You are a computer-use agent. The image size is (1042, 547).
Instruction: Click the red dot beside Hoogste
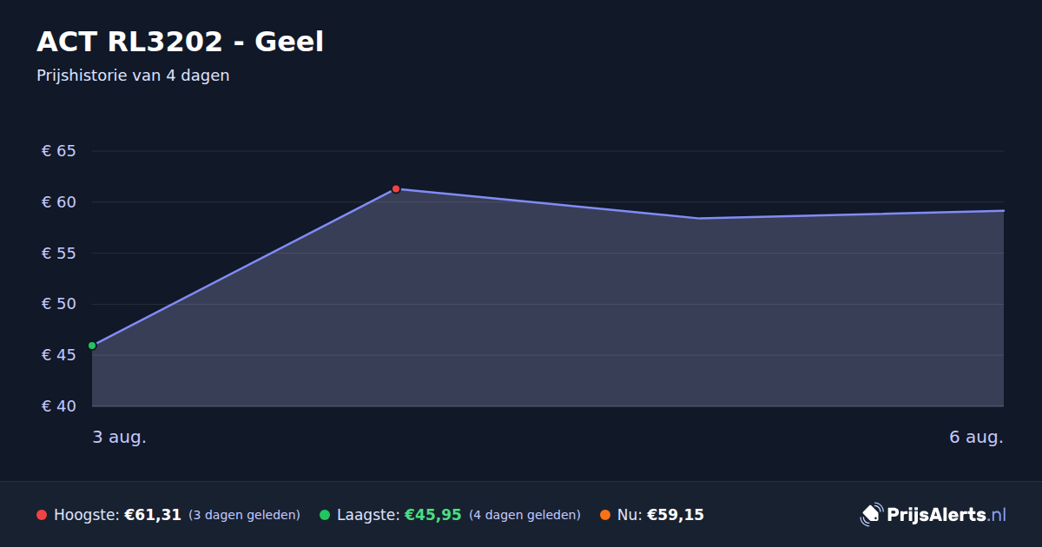point(42,515)
